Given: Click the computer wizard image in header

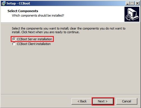Looking at the screenshot, I should [132, 14].
